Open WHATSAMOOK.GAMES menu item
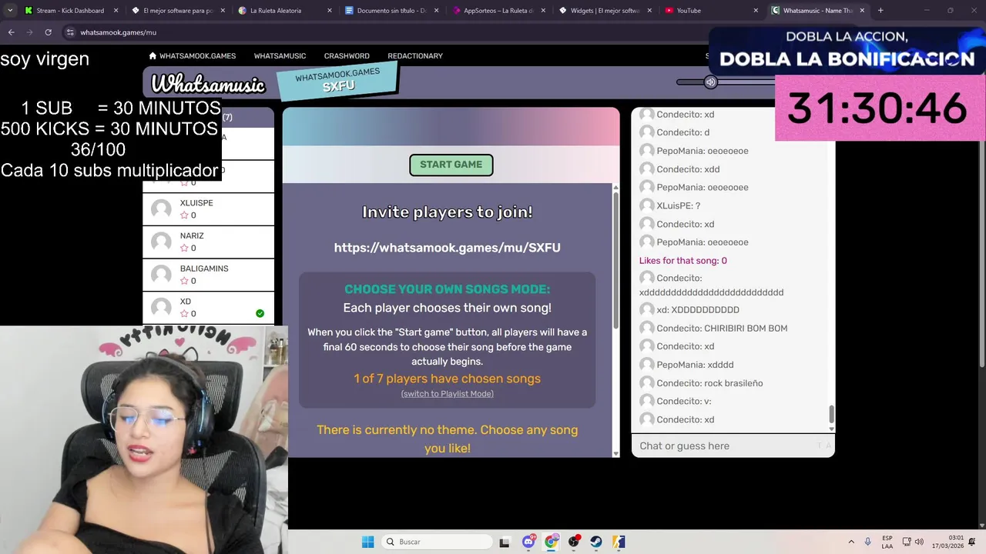This screenshot has width=986, height=554. [193, 56]
